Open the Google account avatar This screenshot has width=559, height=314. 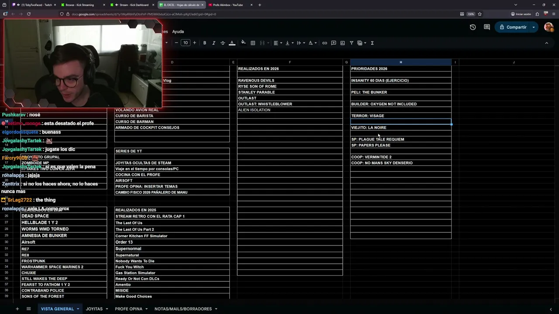pos(549,27)
